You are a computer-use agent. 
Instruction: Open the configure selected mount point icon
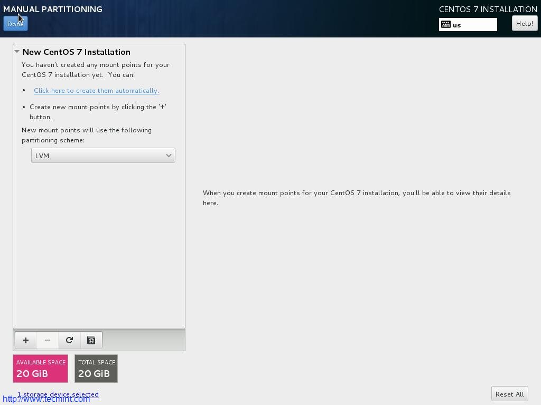91,340
